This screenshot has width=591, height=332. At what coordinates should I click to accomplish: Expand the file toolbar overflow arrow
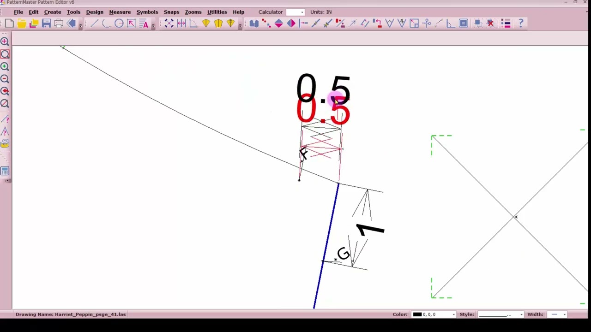(x=80, y=25)
